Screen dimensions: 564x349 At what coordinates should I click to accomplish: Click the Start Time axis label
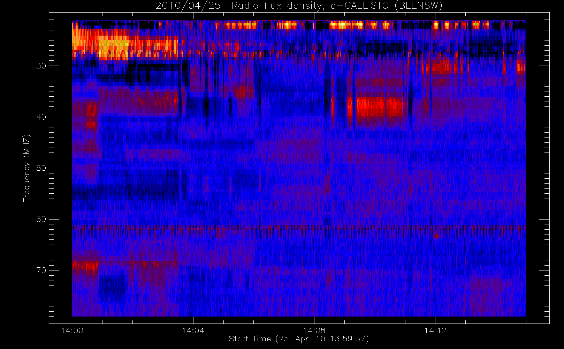coord(299,339)
